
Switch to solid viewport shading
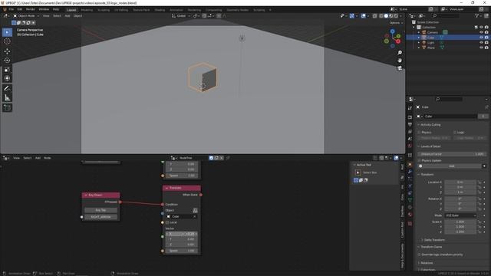[386, 15]
